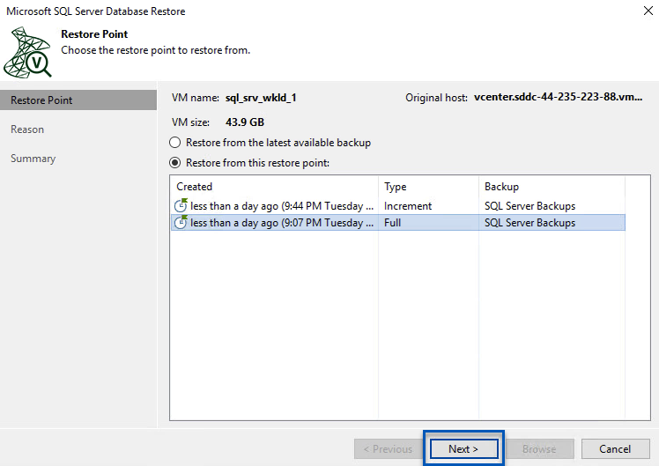The image size is (659, 466).
Task: Open the Restore Point wizard step
Action: pos(41,100)
